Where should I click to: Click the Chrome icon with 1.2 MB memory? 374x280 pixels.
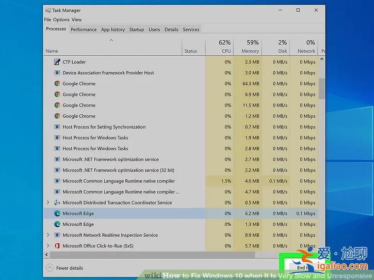[57, 116]
